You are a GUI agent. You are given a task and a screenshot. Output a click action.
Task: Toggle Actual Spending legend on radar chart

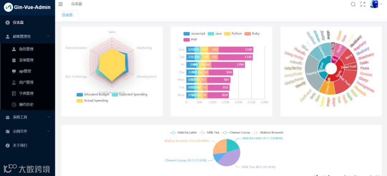click(x=92, y=101)
